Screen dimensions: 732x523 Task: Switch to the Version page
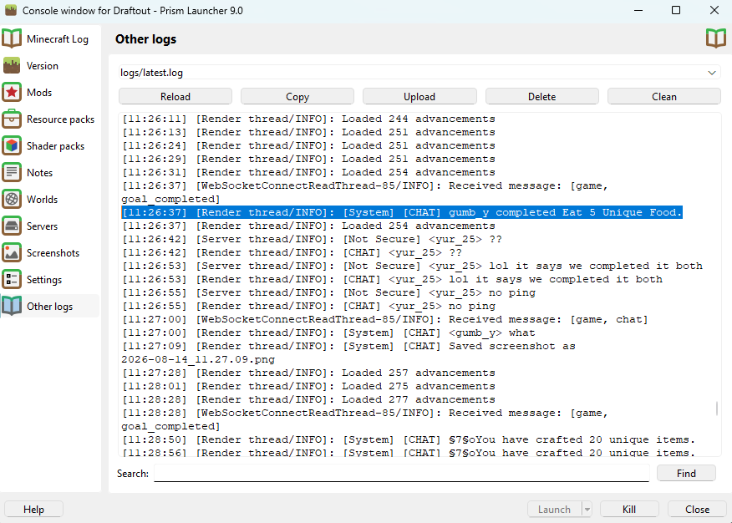50,65
